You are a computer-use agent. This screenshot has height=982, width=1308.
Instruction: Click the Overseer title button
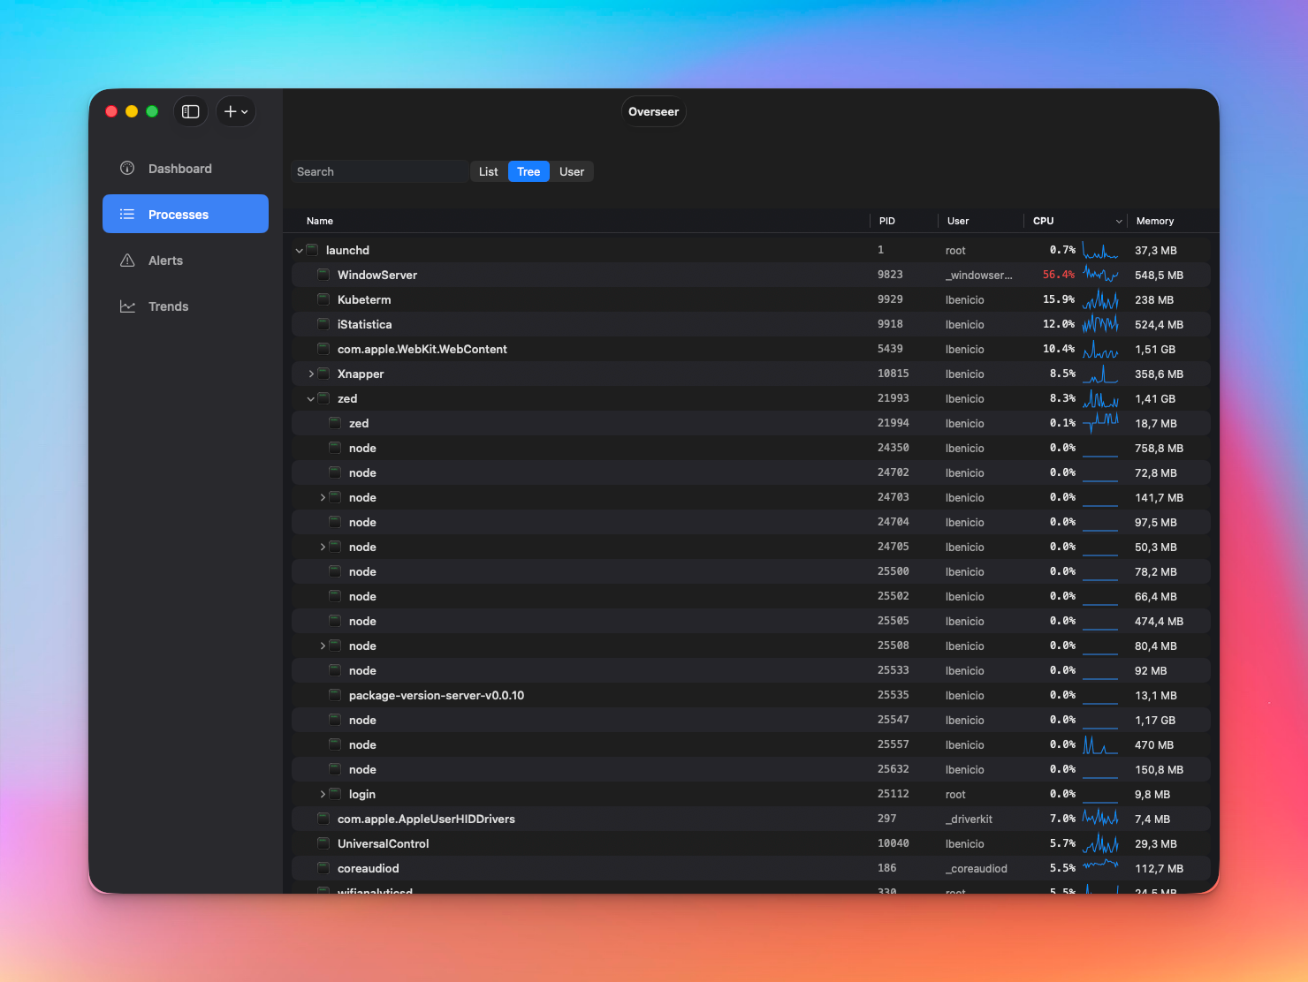(653, 111)
